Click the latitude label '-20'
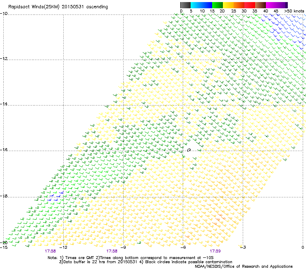 pos(4,243)
